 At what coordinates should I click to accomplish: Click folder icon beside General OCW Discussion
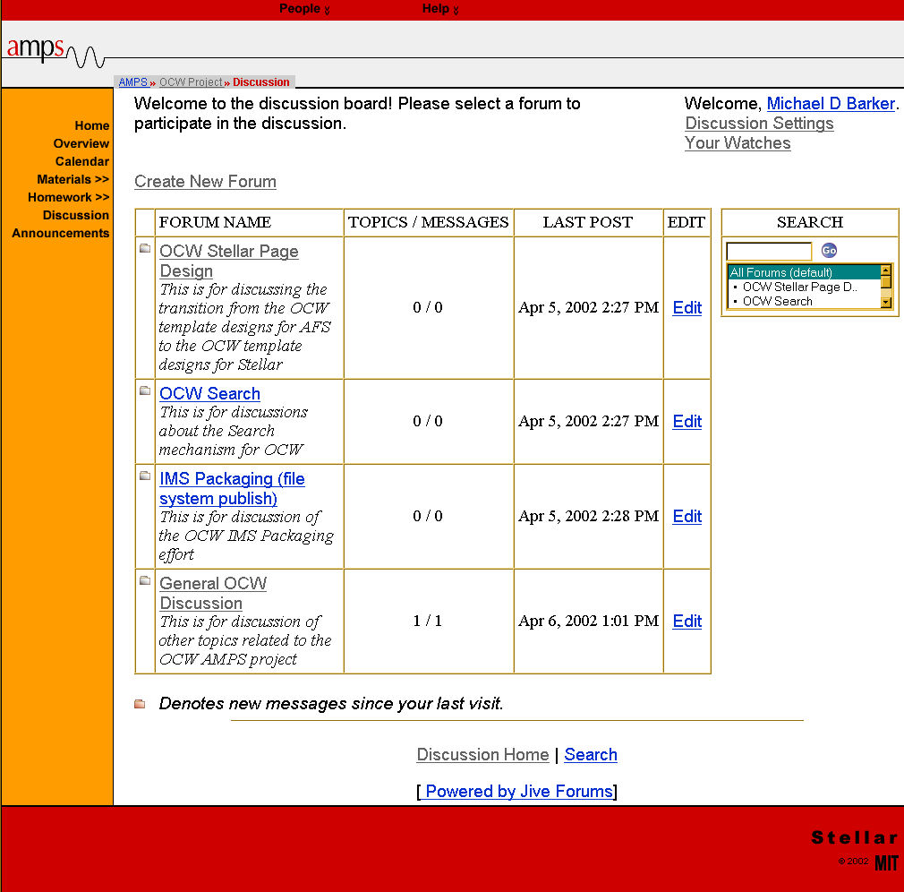[x=145, y=580]
